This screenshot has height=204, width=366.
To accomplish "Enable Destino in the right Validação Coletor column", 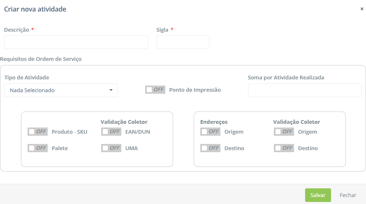I will 284,148.
